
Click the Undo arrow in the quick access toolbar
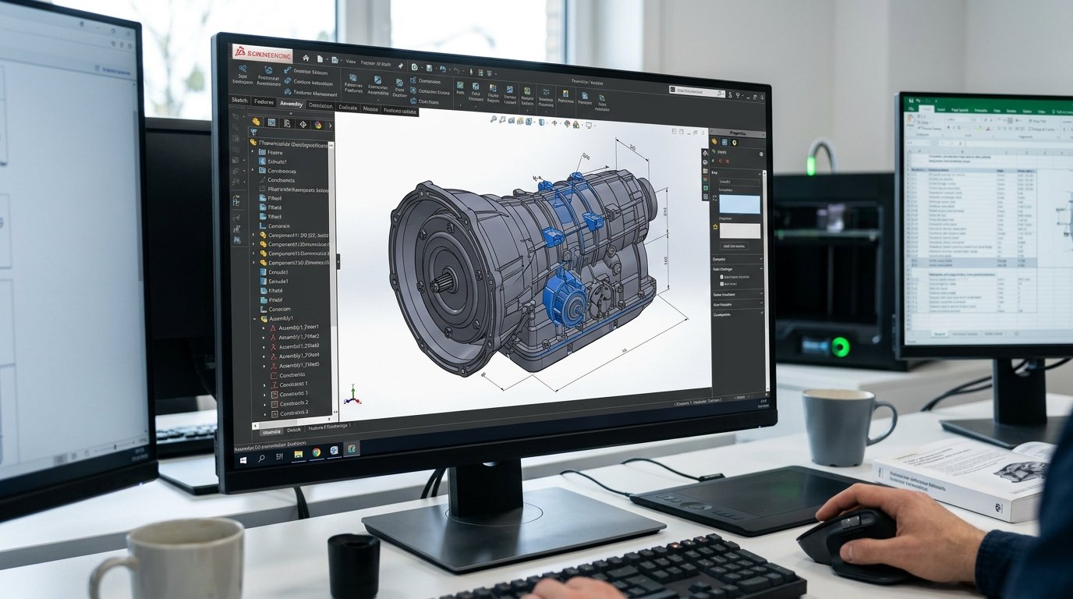443,69
